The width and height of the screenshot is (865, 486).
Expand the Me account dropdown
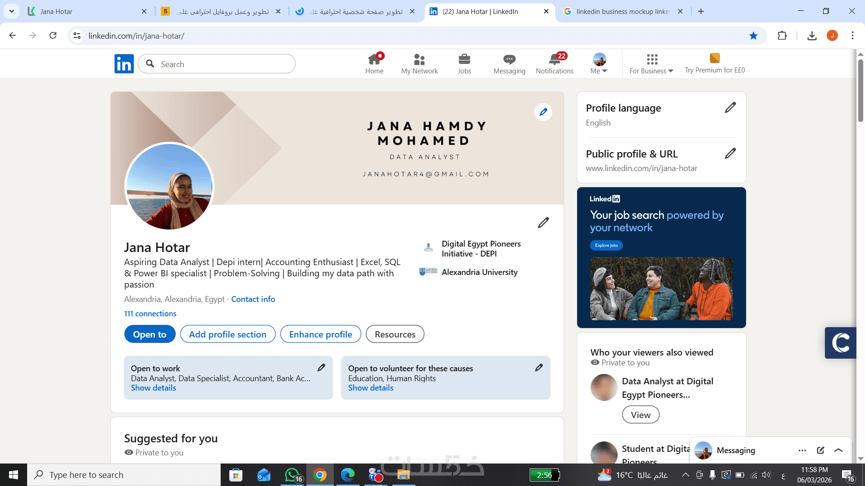click(x=599, y=63)
